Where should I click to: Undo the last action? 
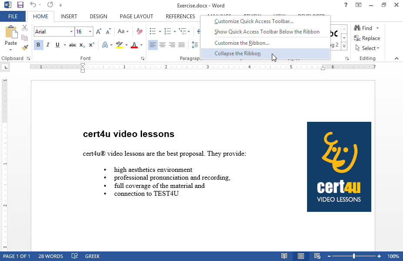pyautogui.click(x=33, y=5)
